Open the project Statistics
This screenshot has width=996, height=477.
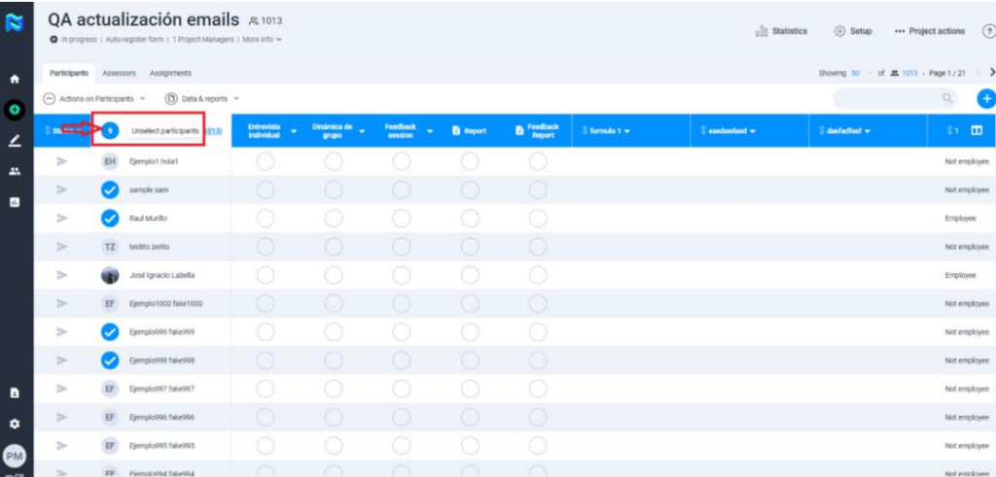coord(782,31)
